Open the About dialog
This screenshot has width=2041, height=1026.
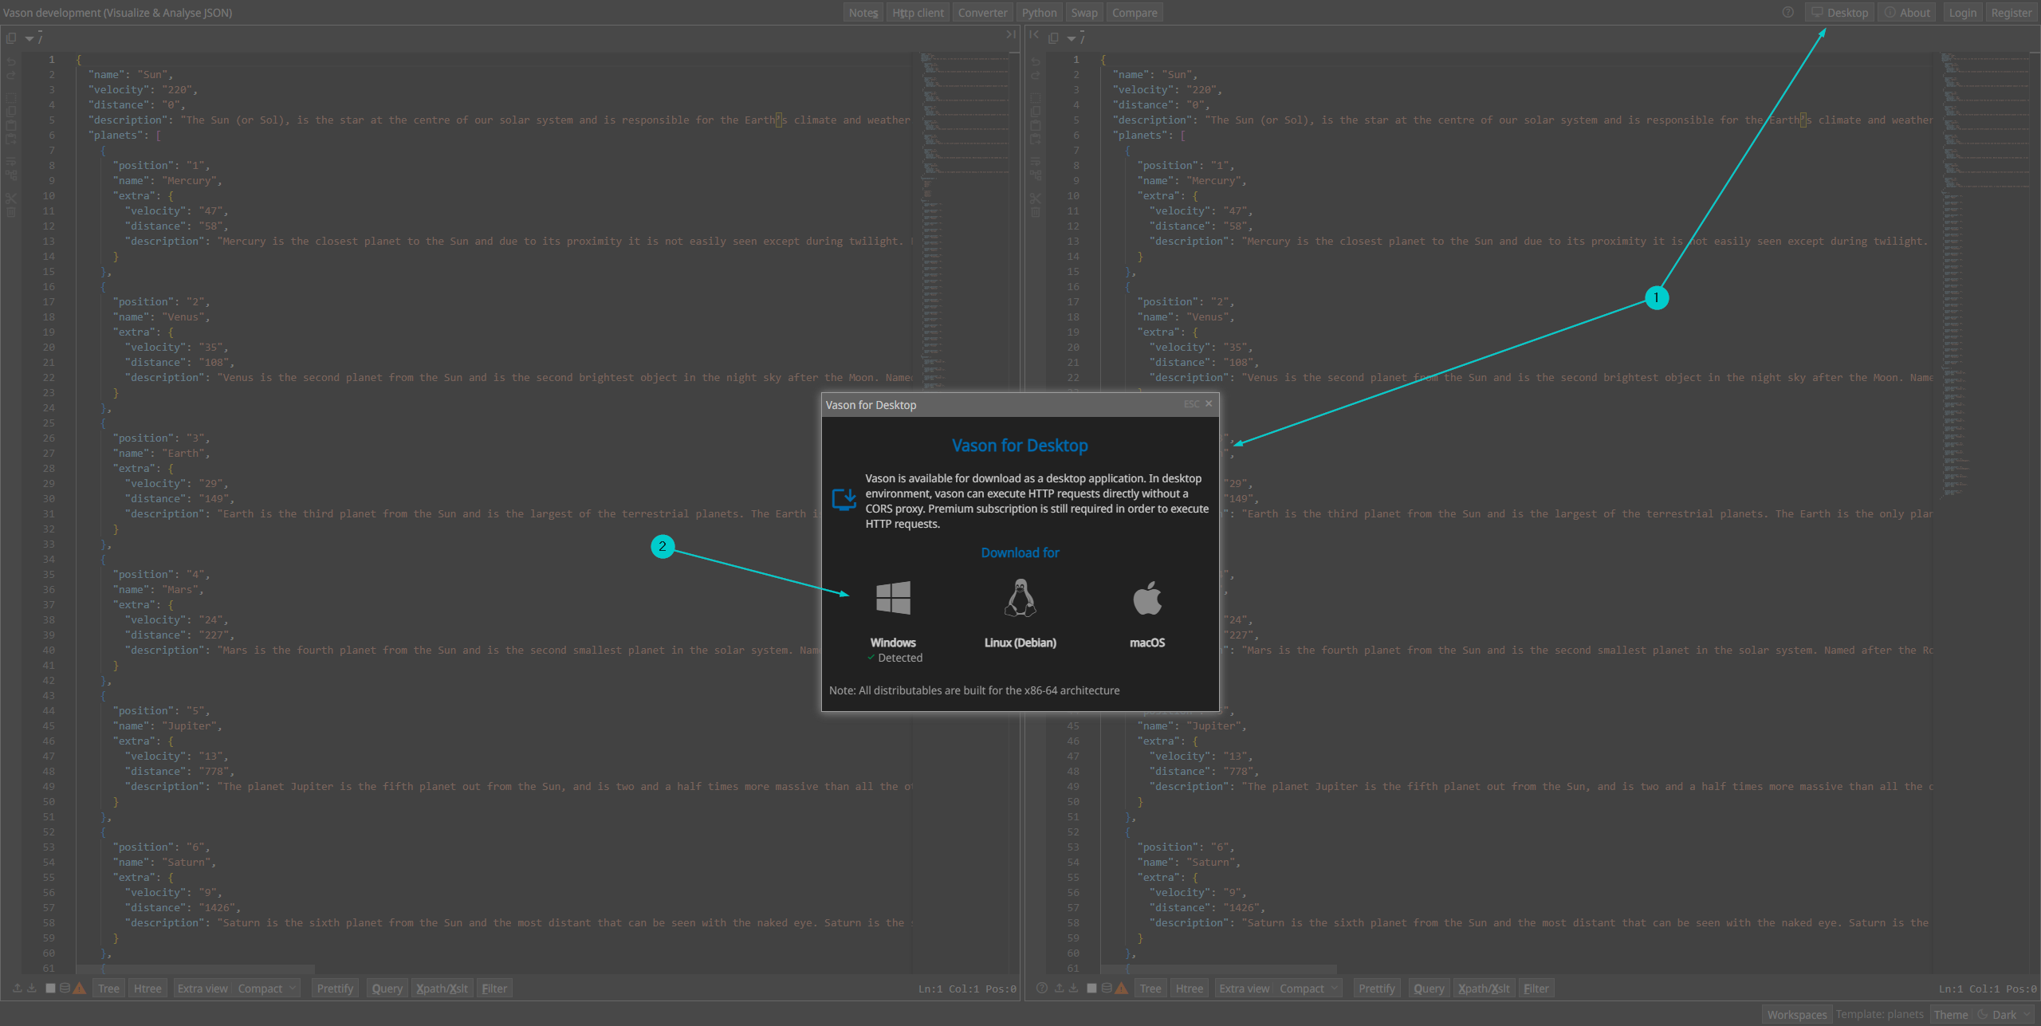tap(1907, 13)
